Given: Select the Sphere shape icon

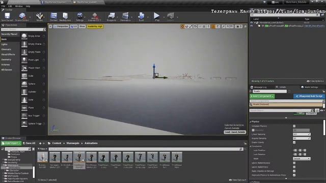Looking at the screenshot, I should point(24,84).
